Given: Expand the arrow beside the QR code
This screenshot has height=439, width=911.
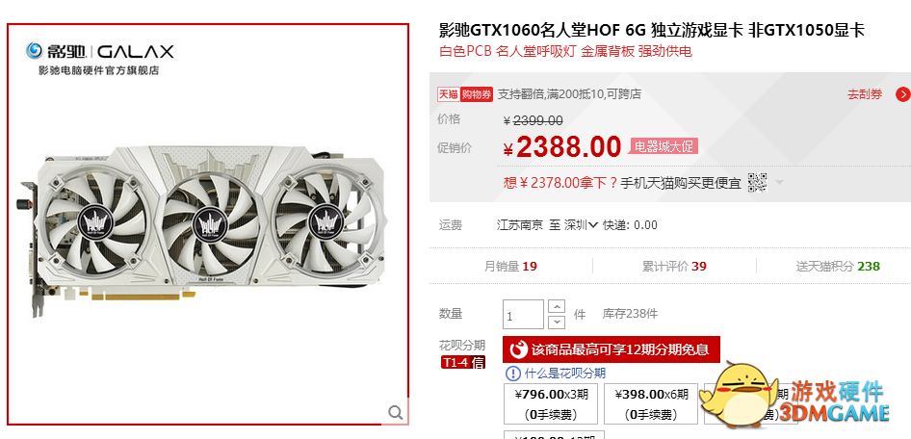Looking at the screenshot, I should click(x=779, y=183).
